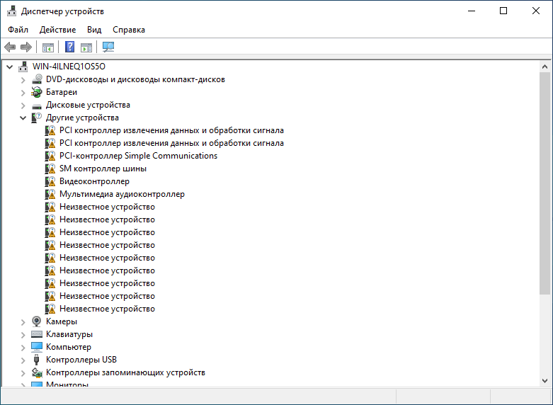Click the Device Manager title bar icon
The image size is (553, 405).
tap(11, 11)
